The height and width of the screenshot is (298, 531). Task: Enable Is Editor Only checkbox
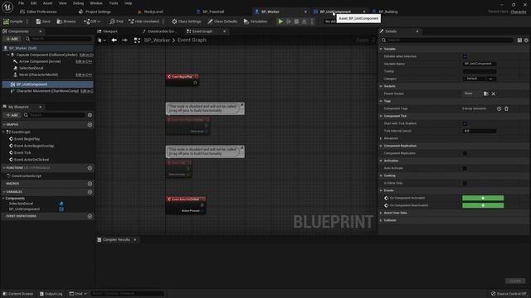click(x=465, y=183)
